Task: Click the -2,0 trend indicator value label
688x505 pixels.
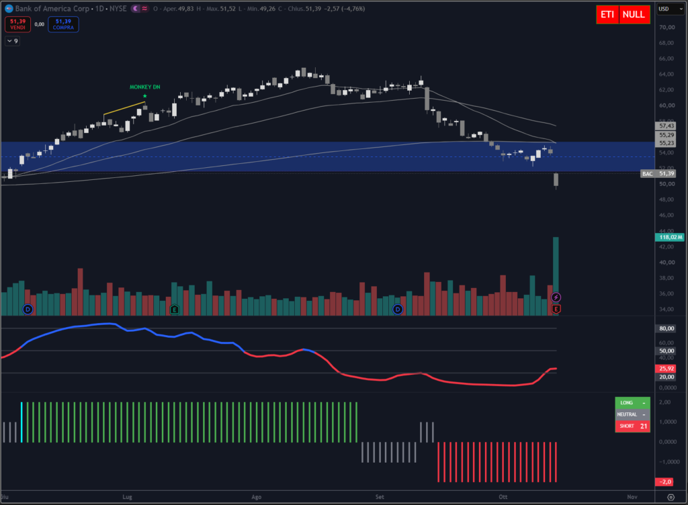Action: pyautogui.click(x=664, y=481)
